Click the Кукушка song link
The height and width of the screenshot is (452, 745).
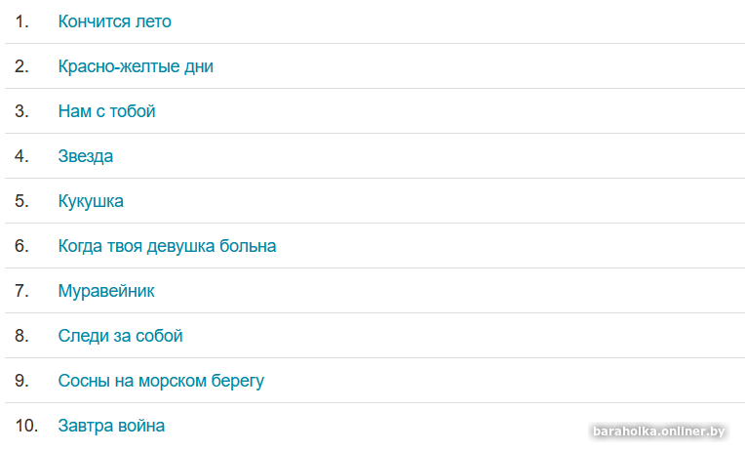point(91,201)
